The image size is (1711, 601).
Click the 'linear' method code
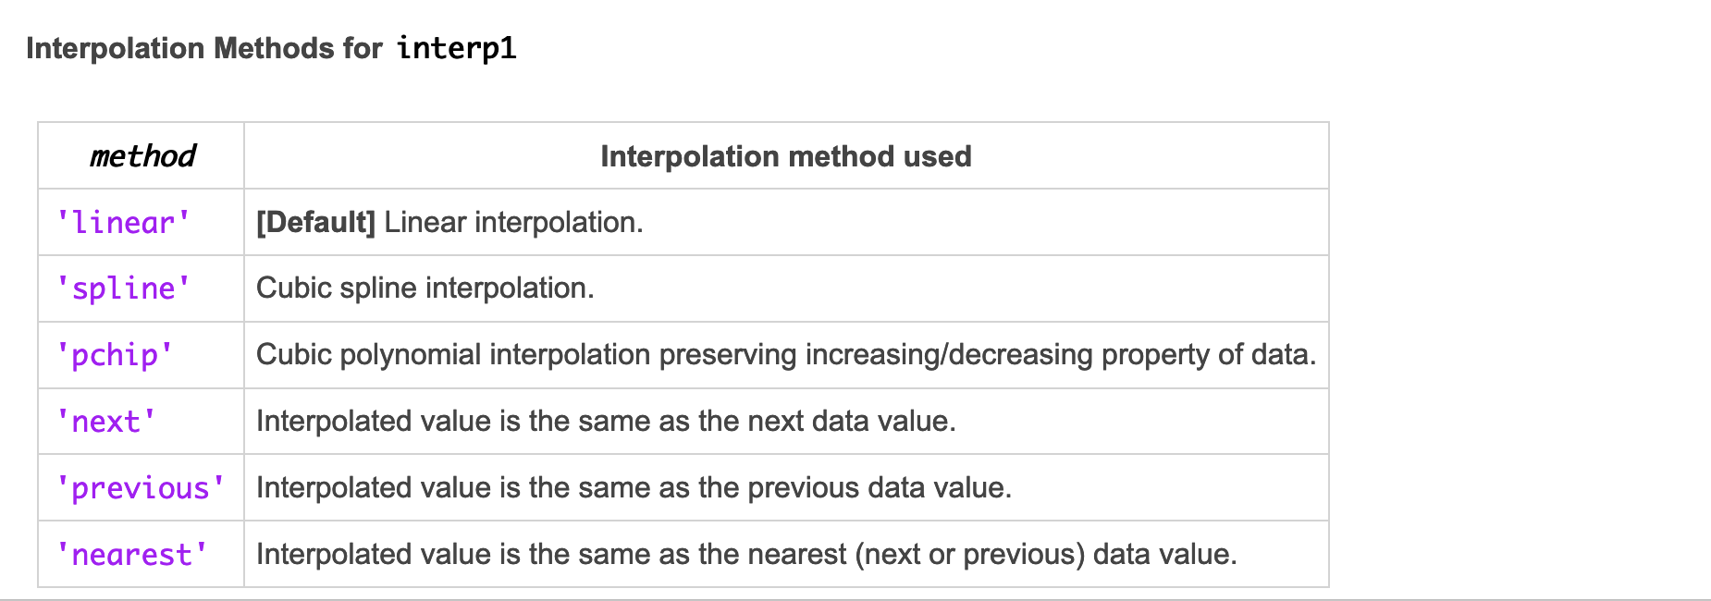coord(123,223)
